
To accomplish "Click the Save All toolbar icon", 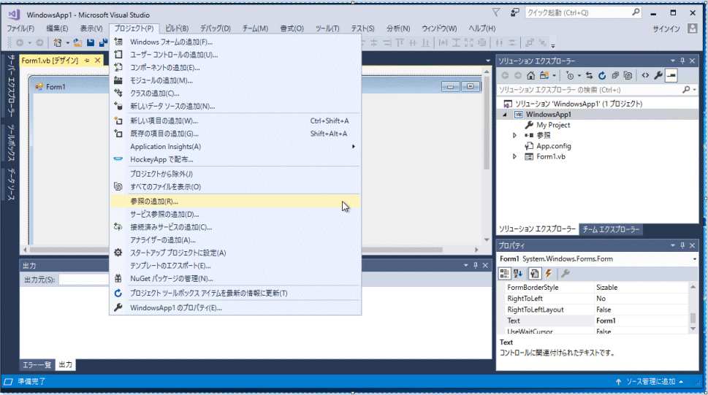I will click(104, 43).
